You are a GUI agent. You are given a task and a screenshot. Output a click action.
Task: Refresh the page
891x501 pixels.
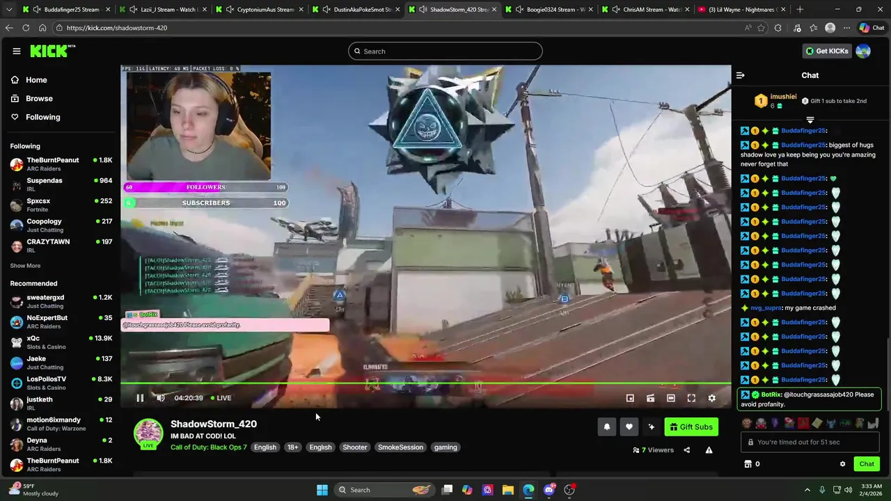tap(26, 28)
